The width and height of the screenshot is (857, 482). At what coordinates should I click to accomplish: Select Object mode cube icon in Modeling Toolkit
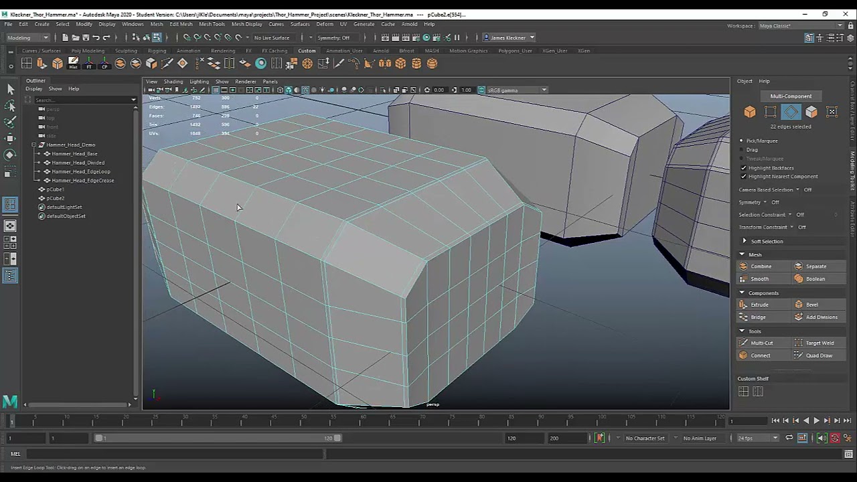pos(750,112)
